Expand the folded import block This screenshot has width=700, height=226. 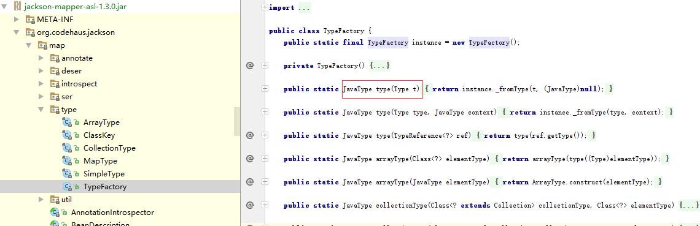coord(265,7)
